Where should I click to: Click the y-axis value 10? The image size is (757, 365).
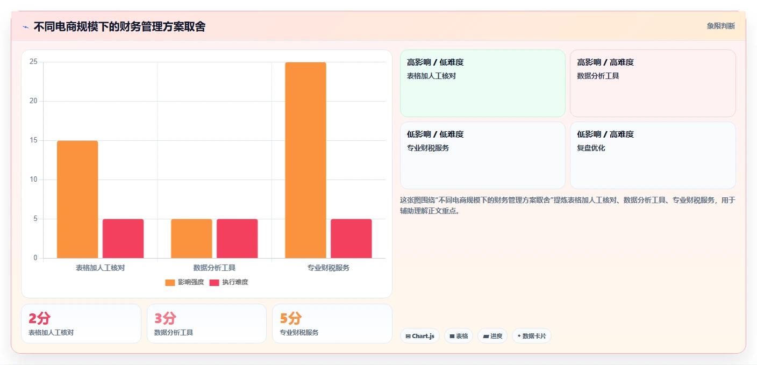click(33, 180)
